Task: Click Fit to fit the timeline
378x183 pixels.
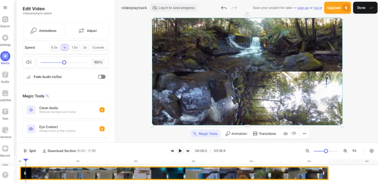Action: tap(354, 151)
